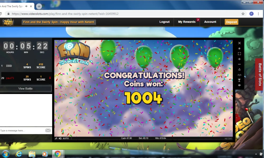Add a game window with the plus icon
Viewport: 264px width, 158px height.
(x=239, y=59)
